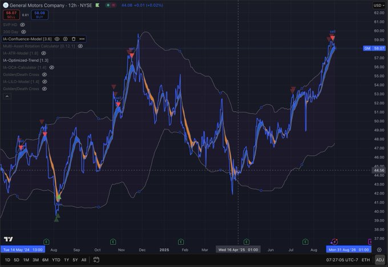Click the 2025 year label on time axis
The image size is (388, 267).
click(164, 250)
